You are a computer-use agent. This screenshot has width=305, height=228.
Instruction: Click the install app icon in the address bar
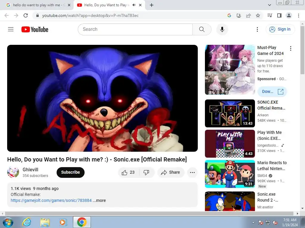coord(239,15)
